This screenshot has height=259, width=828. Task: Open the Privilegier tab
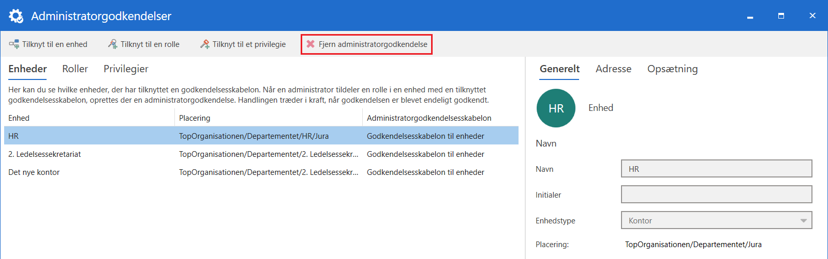(x=126, y=69)
